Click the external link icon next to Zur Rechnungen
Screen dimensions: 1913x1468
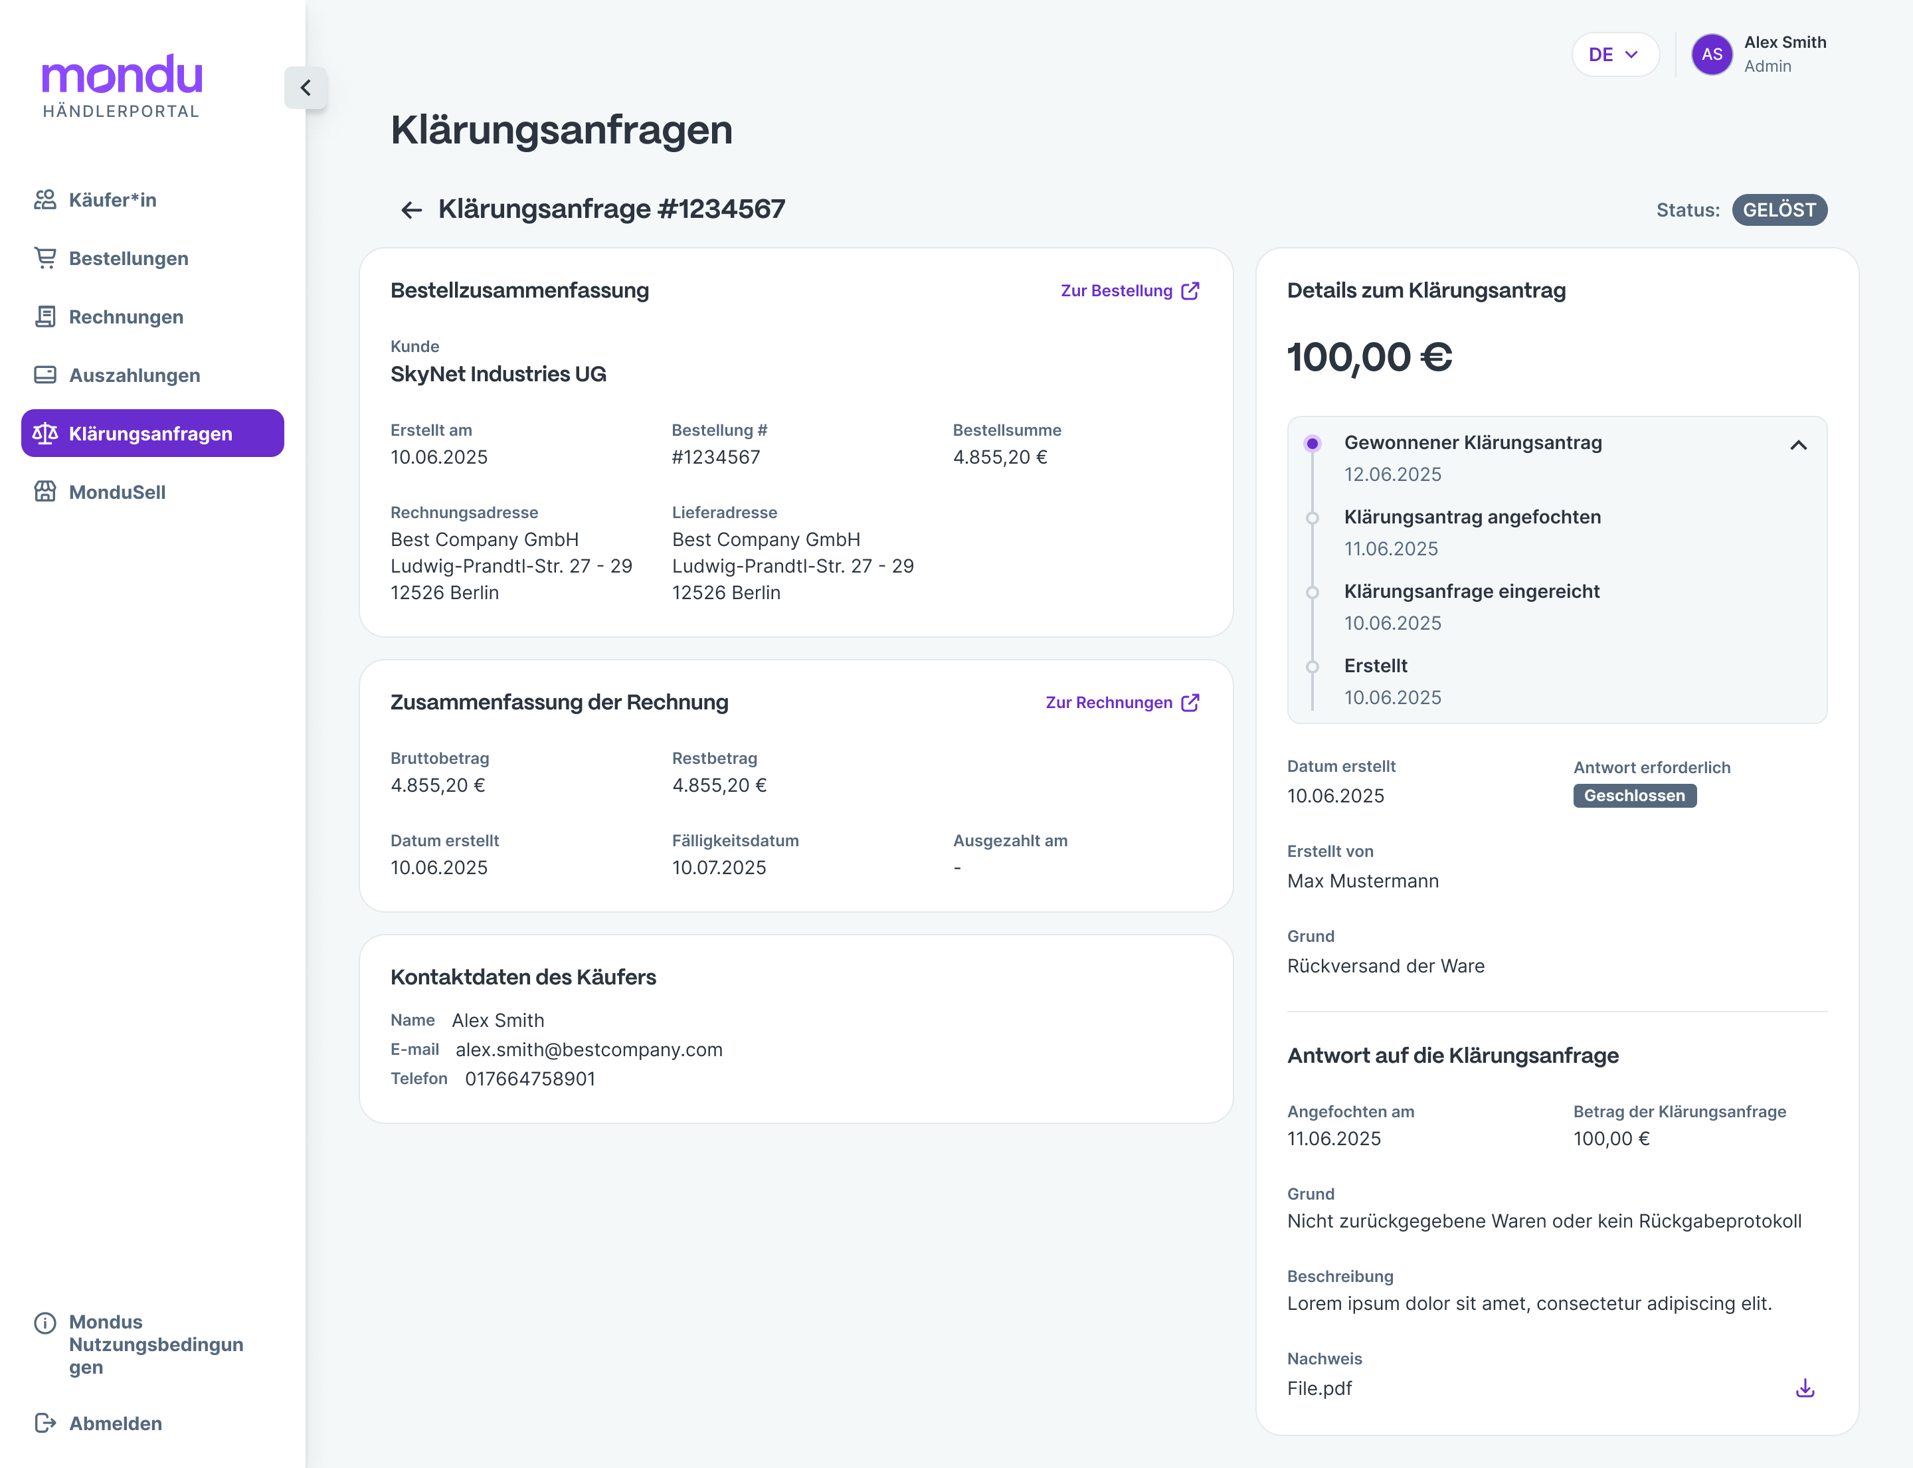coord(1190,703)
